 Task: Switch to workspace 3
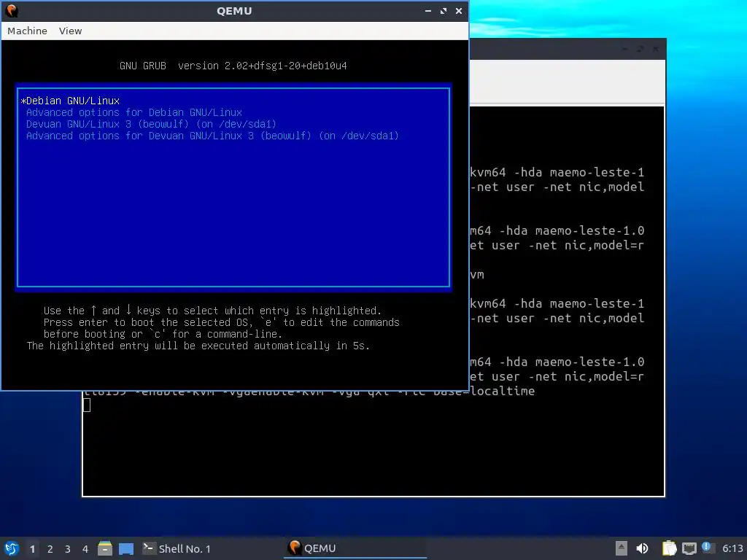coord(68,549)
